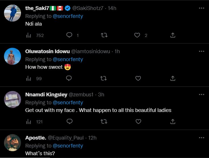
Task: Open Nnamdi Kingsley's profile picture
Action: pyautogui.click(x=12, y=99)
